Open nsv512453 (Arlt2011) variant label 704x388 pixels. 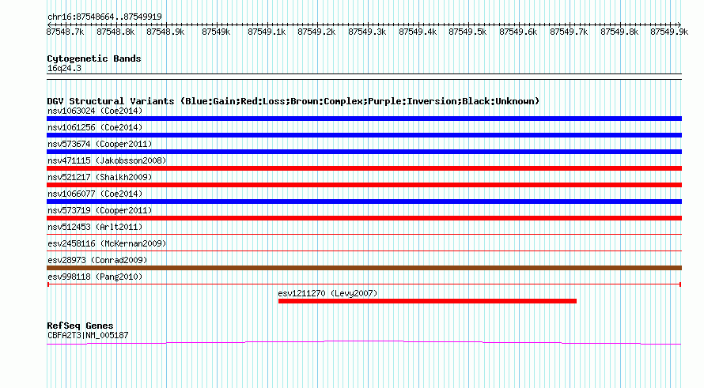coord(95,227)
